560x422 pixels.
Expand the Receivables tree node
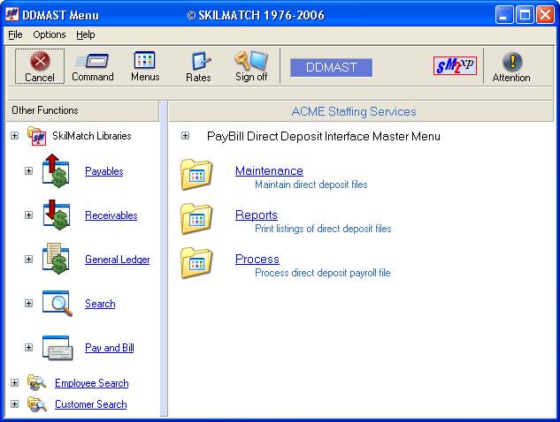28,215
